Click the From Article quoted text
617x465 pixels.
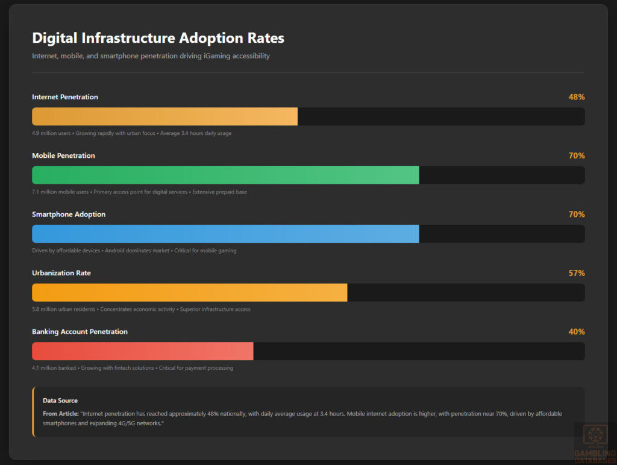pyautogui.click(x=300, y=418)
